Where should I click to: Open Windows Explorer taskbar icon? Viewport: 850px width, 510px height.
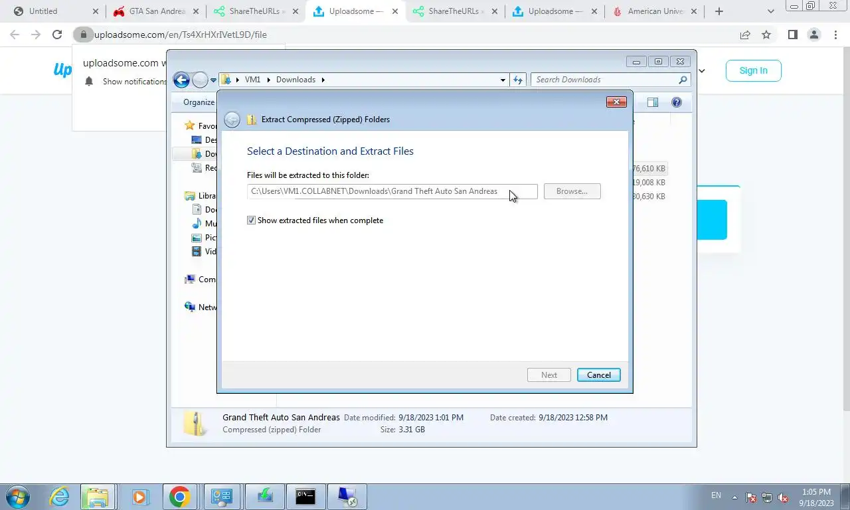[98, 497]
